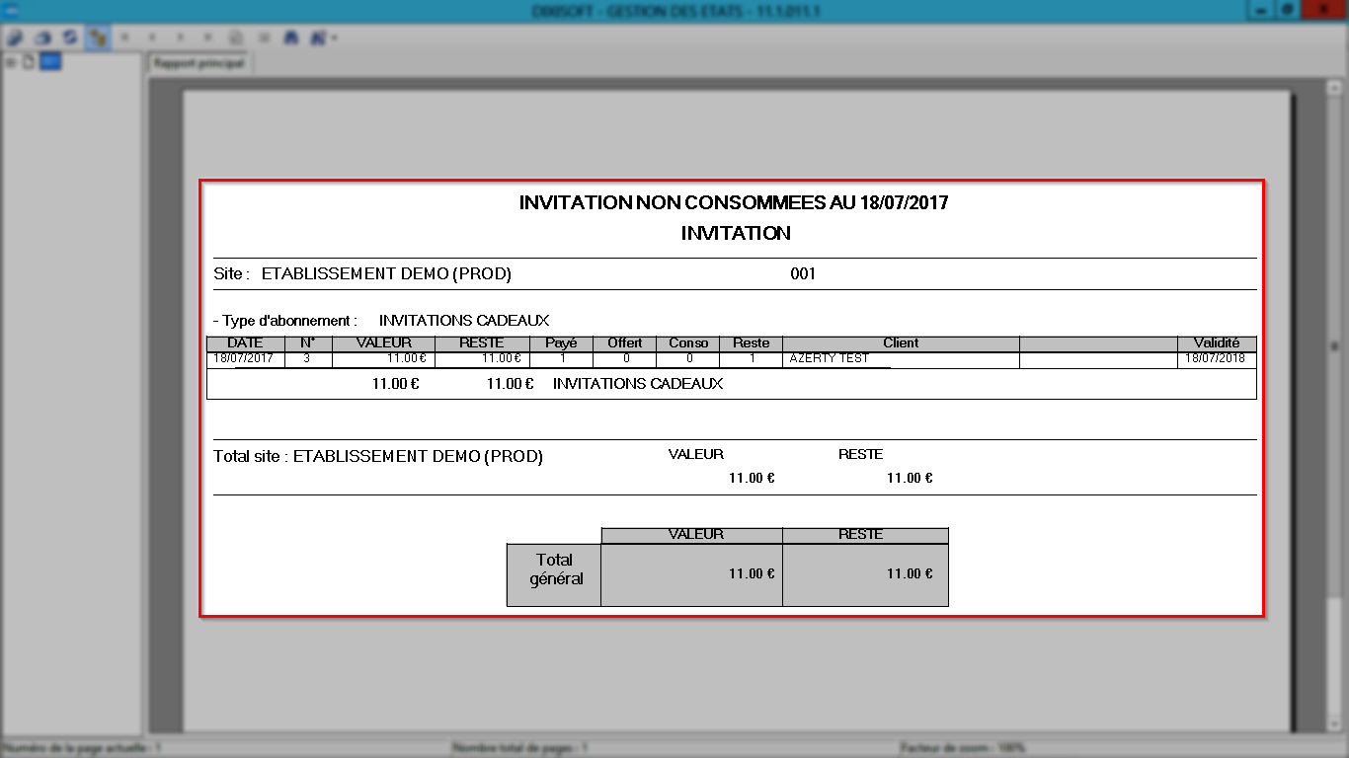The width and height of the screenshot is (1349, 758).
Task: Click the RESTE label in Total site section
Action: tap(861, 455)
